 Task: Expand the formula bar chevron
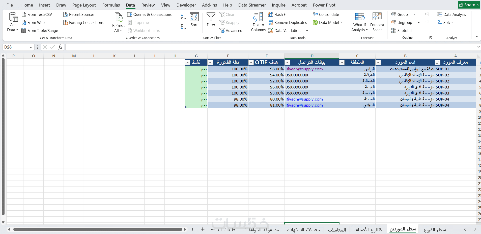[478, 47]
